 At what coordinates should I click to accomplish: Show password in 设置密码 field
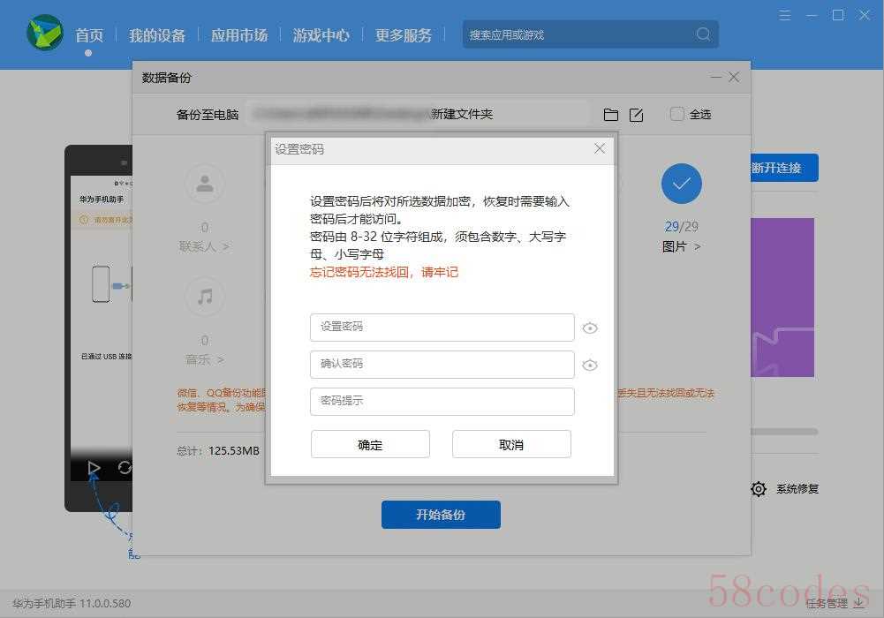(x=590, y=328)
